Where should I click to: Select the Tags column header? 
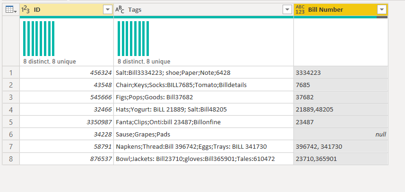coord(204,10)
